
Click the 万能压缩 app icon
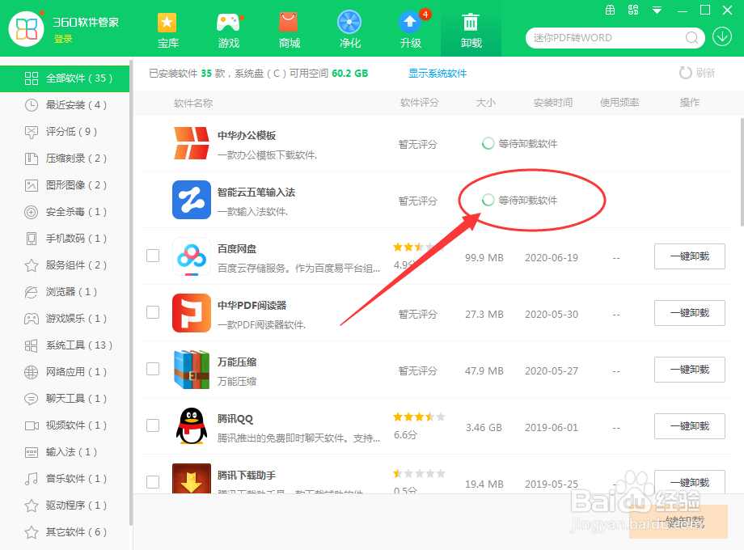[x=191, y=369]
